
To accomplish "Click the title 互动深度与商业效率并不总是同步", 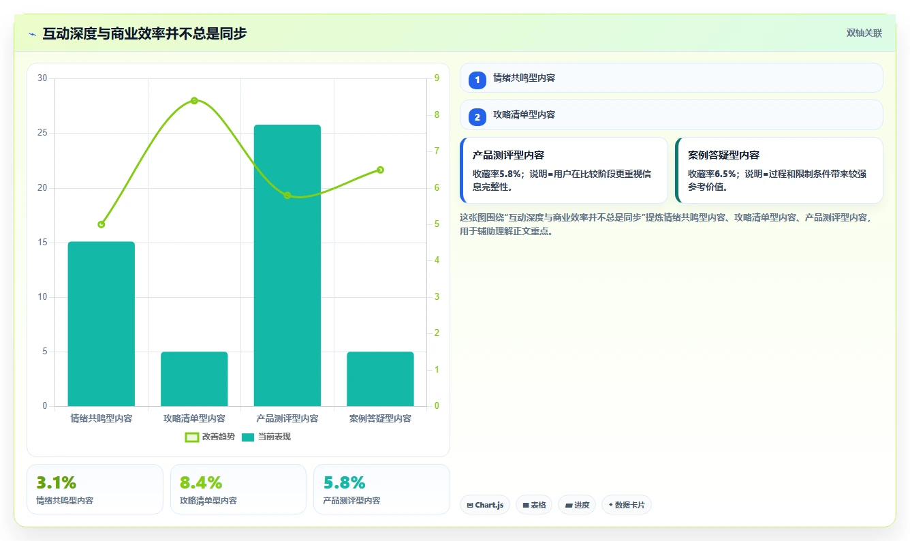I will pyautogui.click(x=144, y=33).
